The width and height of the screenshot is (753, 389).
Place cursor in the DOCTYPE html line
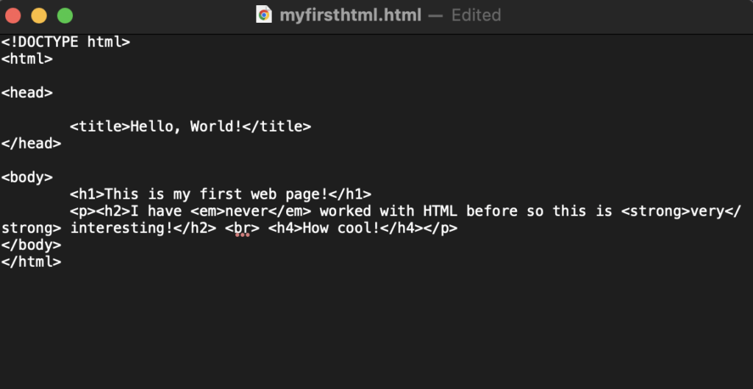point(65,42)
